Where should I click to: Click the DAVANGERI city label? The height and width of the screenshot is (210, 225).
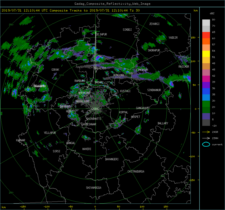pyautogui.click(x=112, y=159)
